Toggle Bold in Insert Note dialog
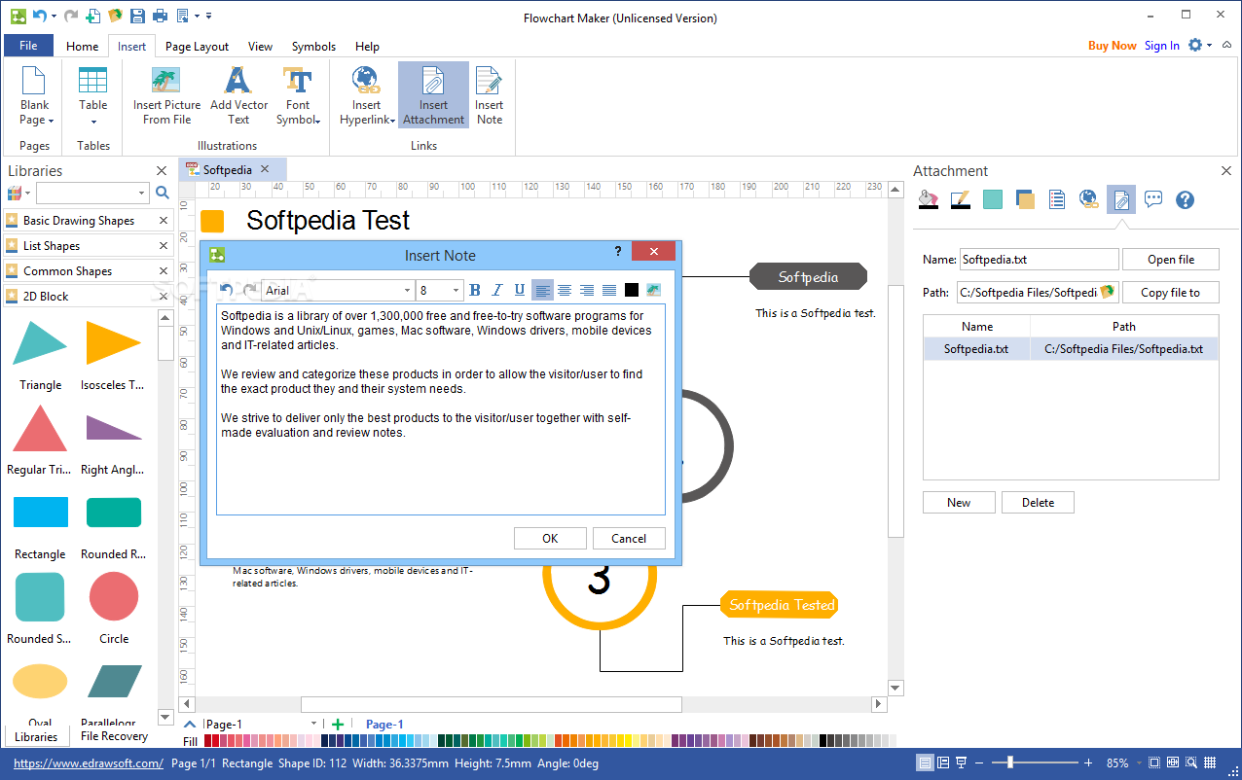 click(x=475, y=290)
